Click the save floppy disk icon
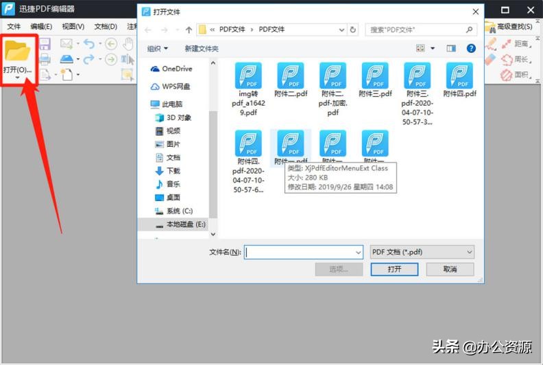 (45, 44)
